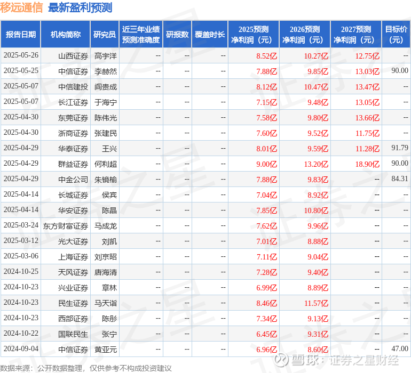The width and height of the screenshot is (411, 373).
Task: Click analyst name 张建民
Action: tap(106, 133)
